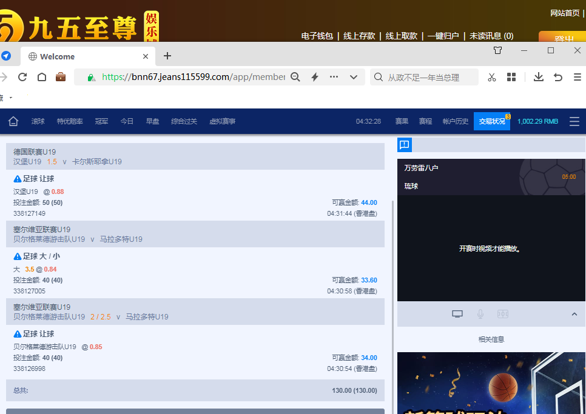Switch to the 交易状况 tab
This screenshot has width=586, height=414.
[x=491, y=121]
